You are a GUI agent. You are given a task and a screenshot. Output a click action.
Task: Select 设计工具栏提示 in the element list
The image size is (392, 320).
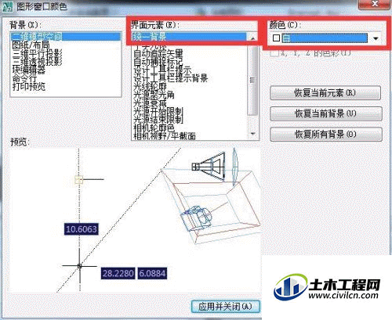(189, 70)
